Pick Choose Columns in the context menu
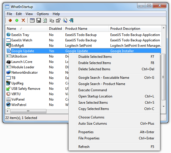Viewport: 171px width, 153px height. [x=91, y=117]
